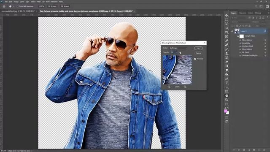Viewport: 270px width, 152px height.
Task: Select the Gradient tool
Action: pos(227,66)
